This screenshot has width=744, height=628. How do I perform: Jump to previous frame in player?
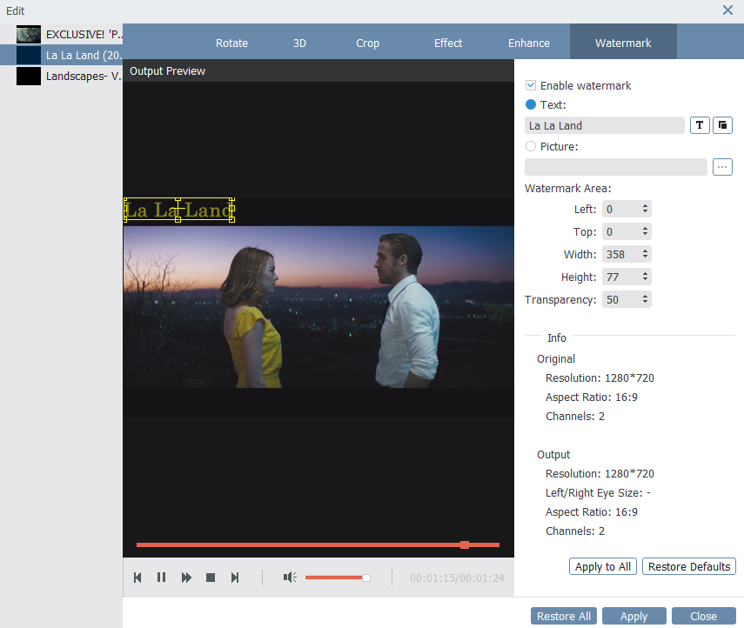[137, 578]
